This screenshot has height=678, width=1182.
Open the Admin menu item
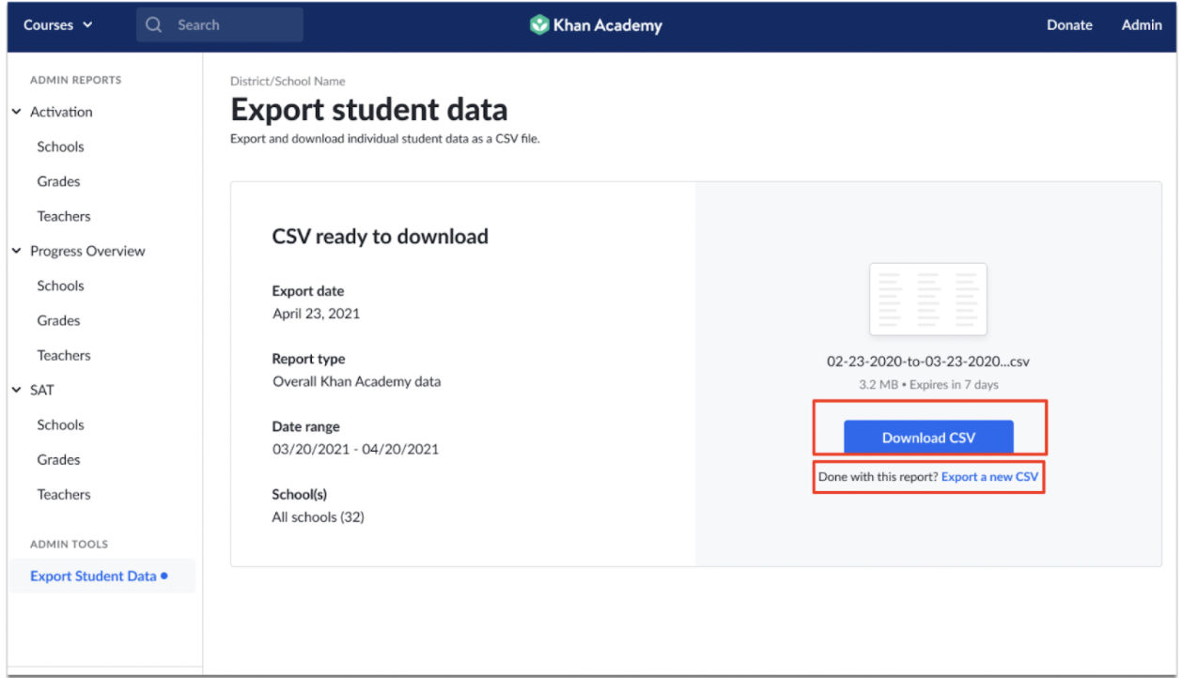point(1142,25)
